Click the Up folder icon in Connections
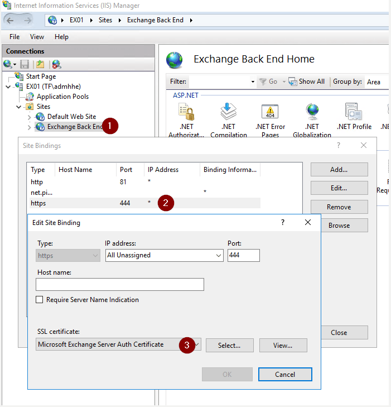The width and height of the screenshot is (391, 407). (x=40, y=64)
